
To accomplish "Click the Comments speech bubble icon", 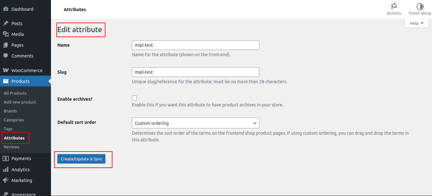I will [6, 56].
